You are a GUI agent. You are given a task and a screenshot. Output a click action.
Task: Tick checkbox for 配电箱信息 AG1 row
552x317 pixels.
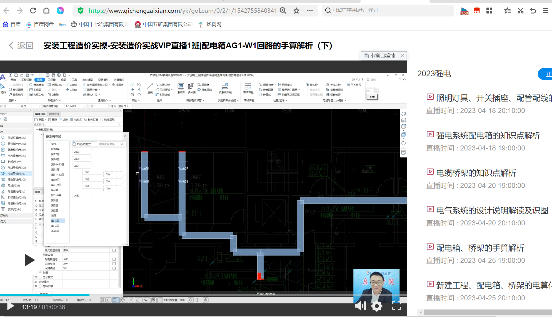click(x=114, y=259)
